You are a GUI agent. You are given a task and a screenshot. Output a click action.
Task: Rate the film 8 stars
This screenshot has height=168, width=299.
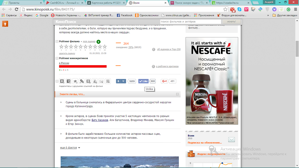click(x=95, y=47)
